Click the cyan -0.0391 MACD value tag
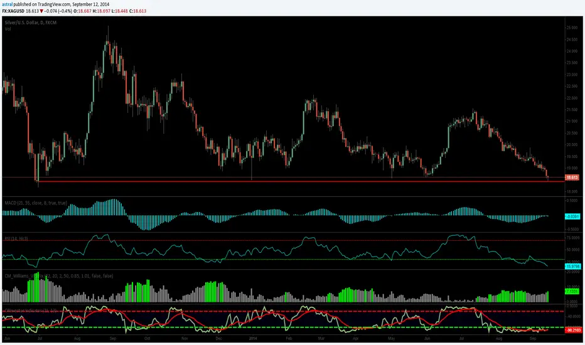This screenshot has width=585, height=345. [572, 216]
